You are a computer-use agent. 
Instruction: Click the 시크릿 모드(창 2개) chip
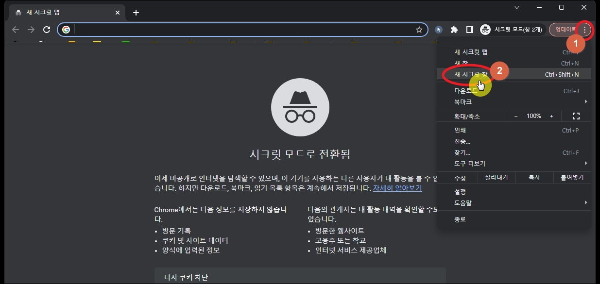tap(512, 30)
